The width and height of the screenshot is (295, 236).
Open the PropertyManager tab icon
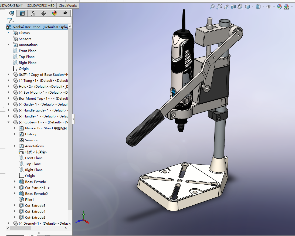(22, 13)
